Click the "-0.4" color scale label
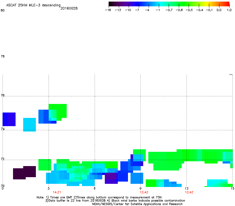 pyautogui.click(x=200, y=10)
